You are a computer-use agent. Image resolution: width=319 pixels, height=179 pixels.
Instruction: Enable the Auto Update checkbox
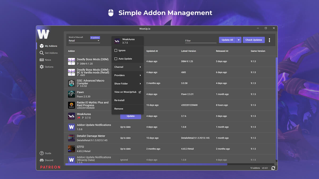[x=116, y=59]
